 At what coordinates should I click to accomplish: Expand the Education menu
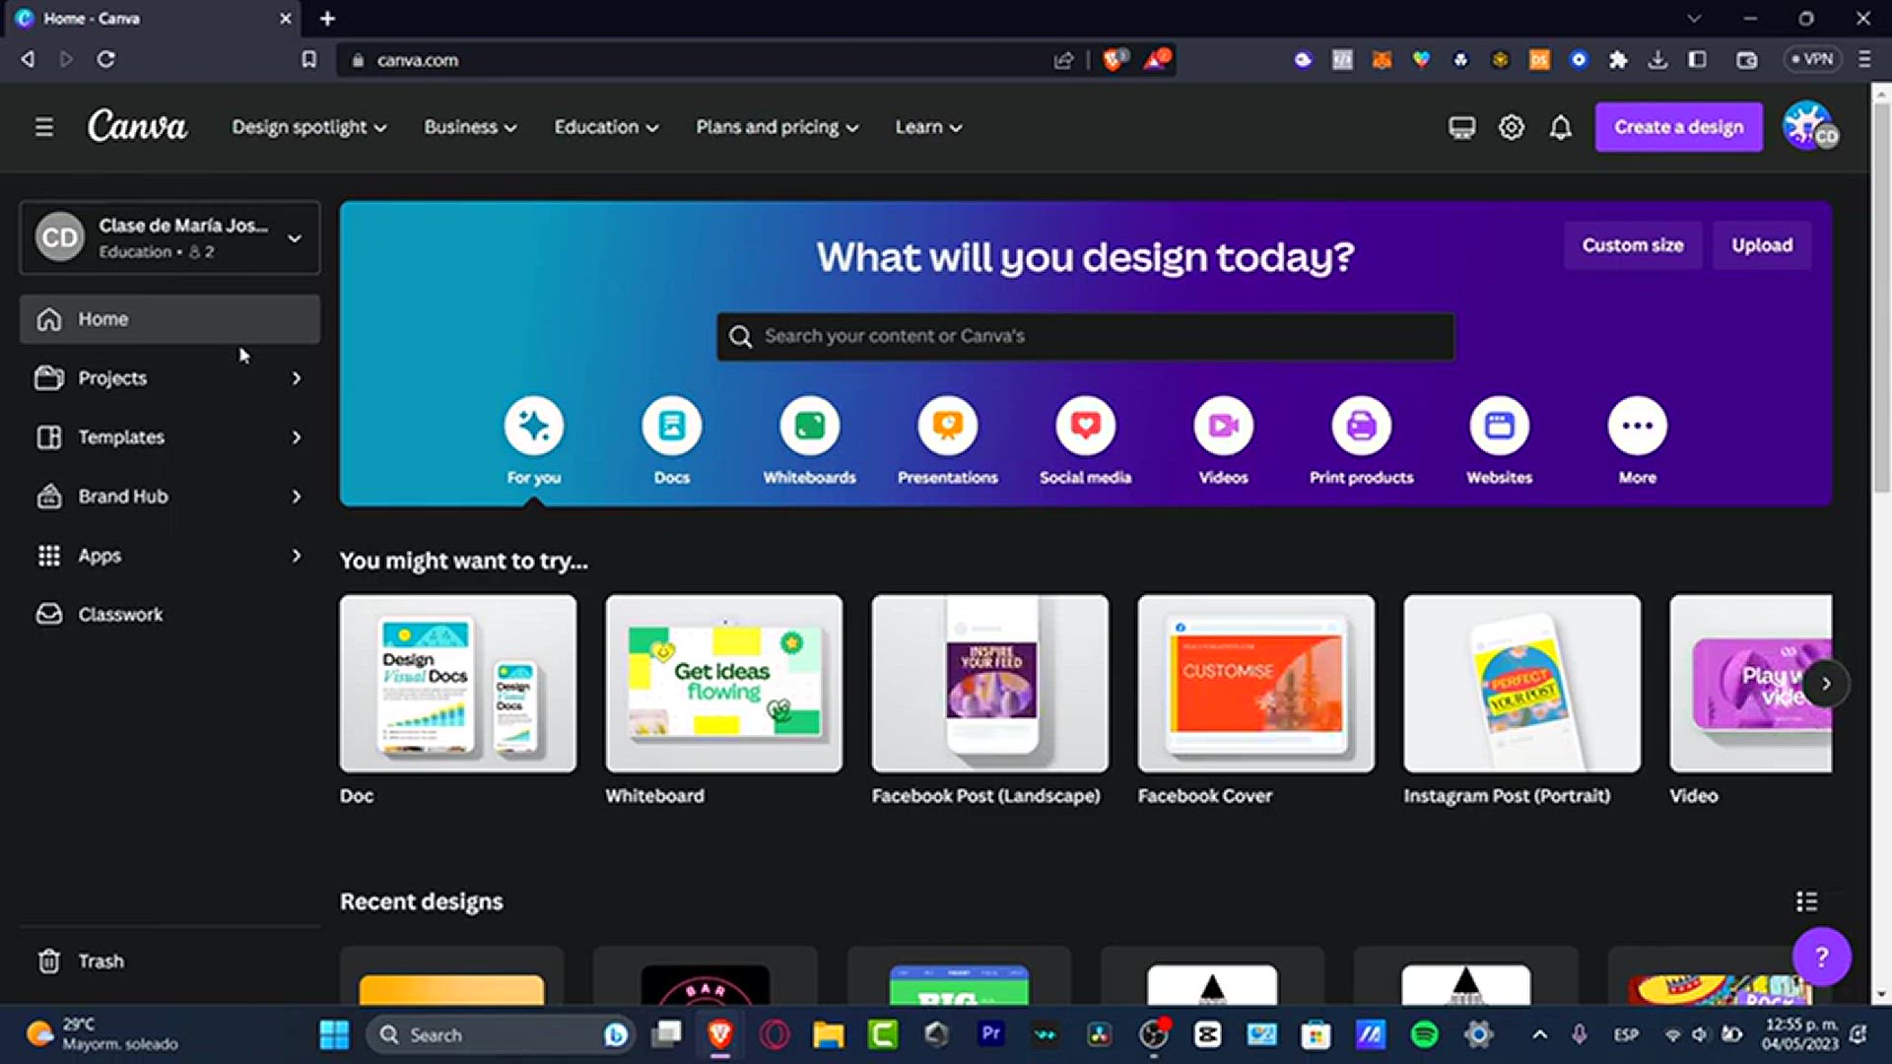coord(606,127)
